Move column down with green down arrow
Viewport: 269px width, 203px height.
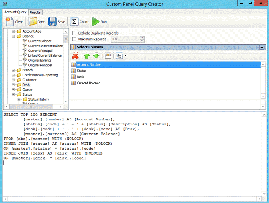point(96,56)
